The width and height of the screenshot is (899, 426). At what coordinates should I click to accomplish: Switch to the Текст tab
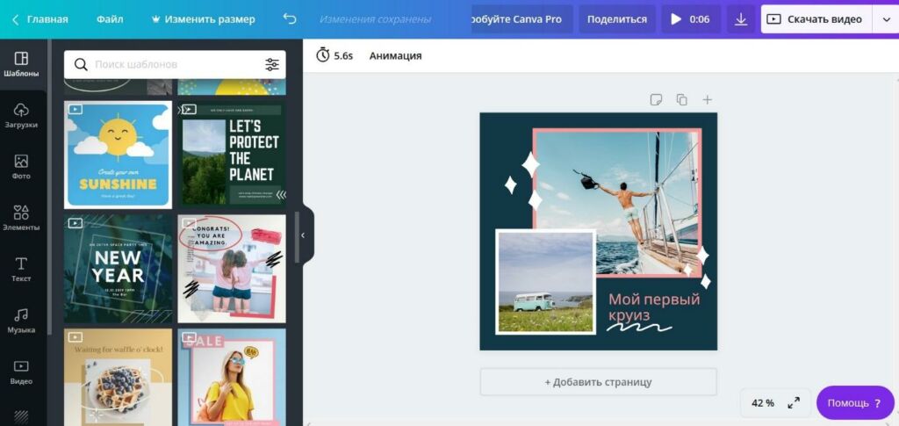pos(22,269)
